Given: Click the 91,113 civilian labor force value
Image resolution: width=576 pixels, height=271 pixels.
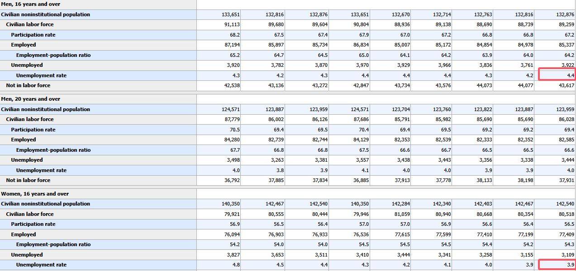Looking at the screenshot, I should 232,24.
